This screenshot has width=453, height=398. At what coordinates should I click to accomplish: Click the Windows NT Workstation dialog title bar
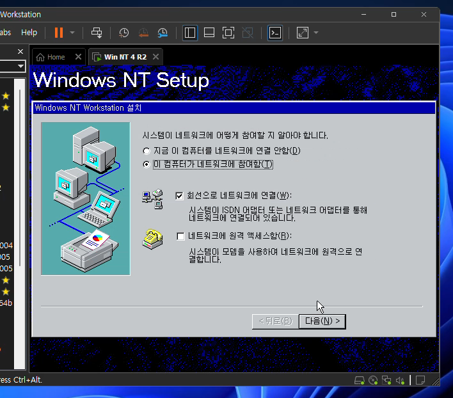pos(234,108)
